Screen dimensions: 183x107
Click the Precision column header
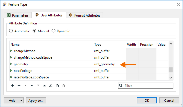coord(148,45)
